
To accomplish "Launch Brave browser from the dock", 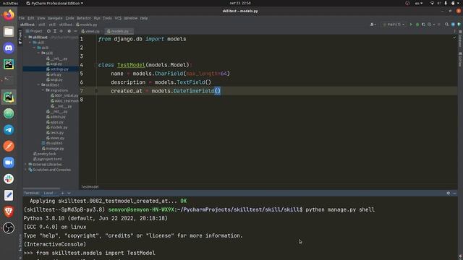I will pos(9,212).
